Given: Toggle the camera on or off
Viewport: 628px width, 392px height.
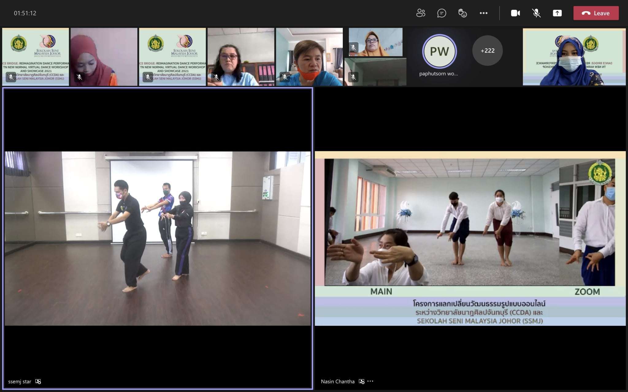Looking at the screenshot, I should tap(515, 13).
